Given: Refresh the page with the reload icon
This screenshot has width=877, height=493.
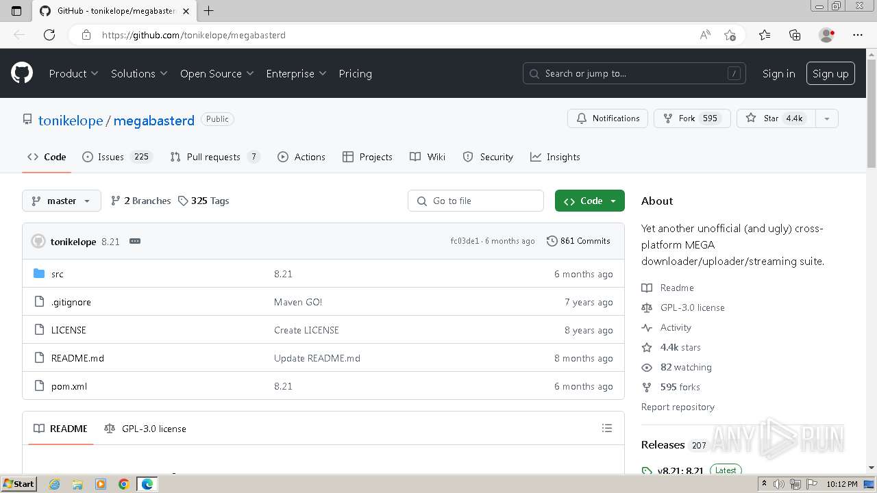Looking at the screenshot, I should pos(49,35).
